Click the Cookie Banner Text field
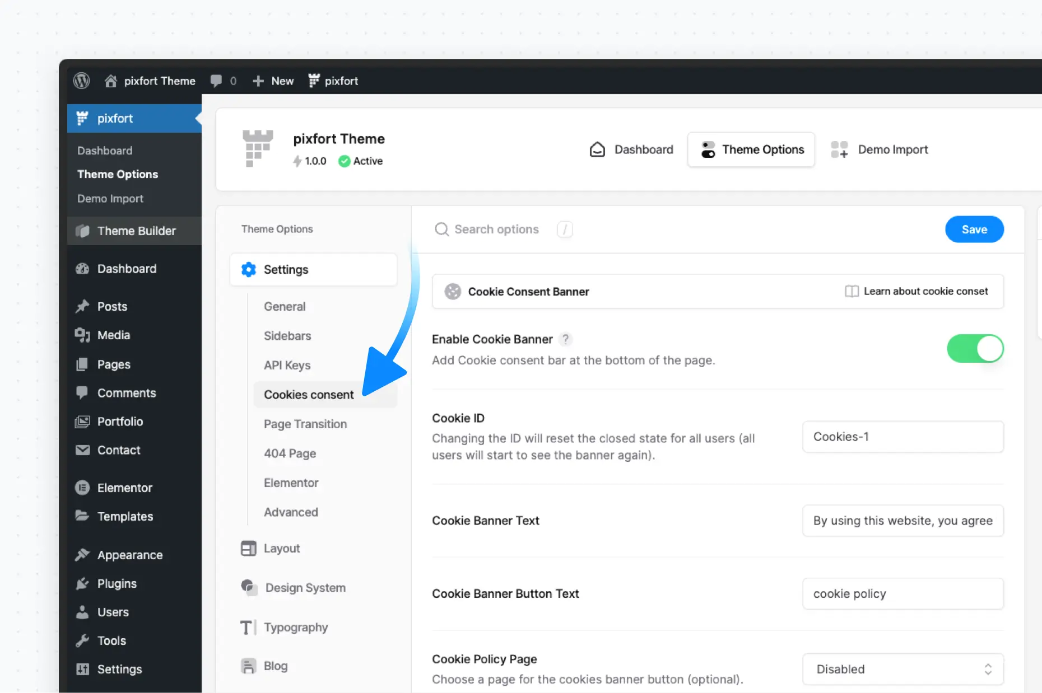 (903, 521)
